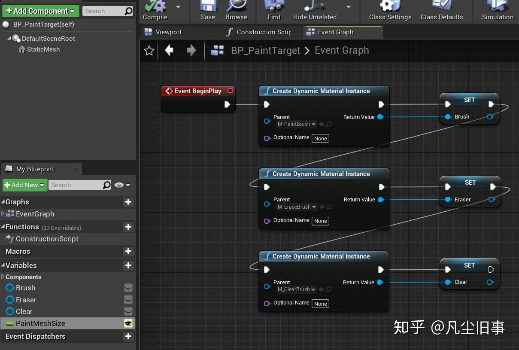
Task: Click BP_PaintTarget in the breadcrumb
Action: 265,50
